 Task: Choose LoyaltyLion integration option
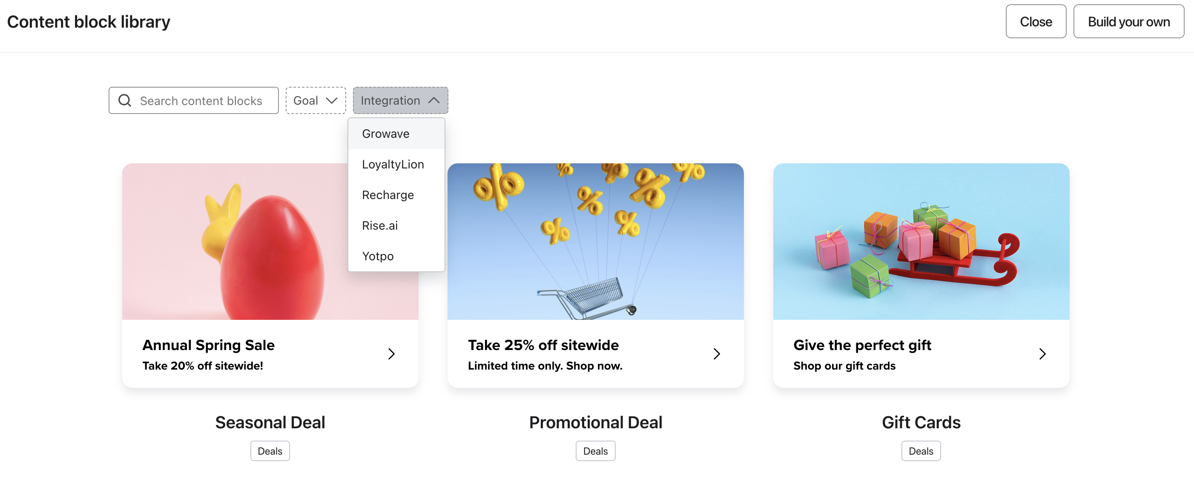pyautogui.click(x=393, y=165)
